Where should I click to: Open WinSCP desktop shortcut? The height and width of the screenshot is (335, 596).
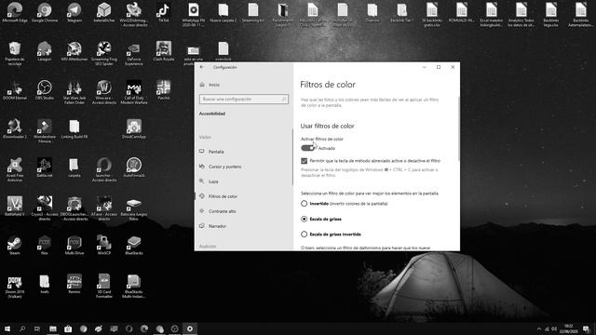(103, 245)
